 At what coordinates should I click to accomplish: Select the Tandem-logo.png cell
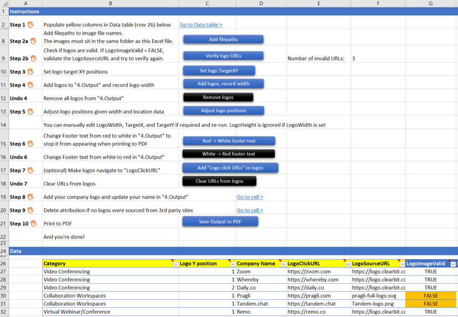[x=378, y=304]
